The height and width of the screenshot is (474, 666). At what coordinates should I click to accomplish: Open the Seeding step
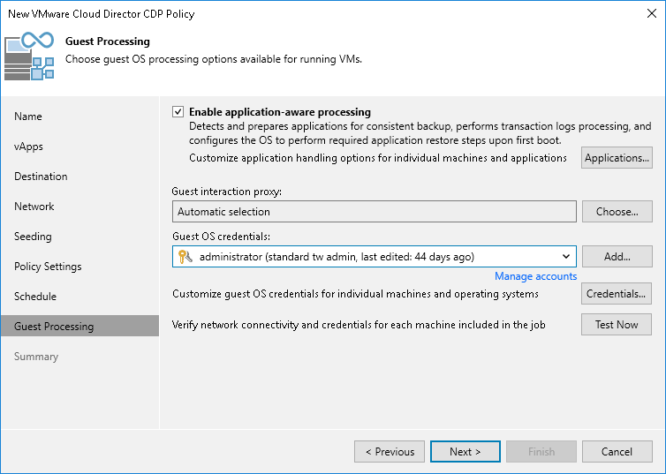coord(33,237)
